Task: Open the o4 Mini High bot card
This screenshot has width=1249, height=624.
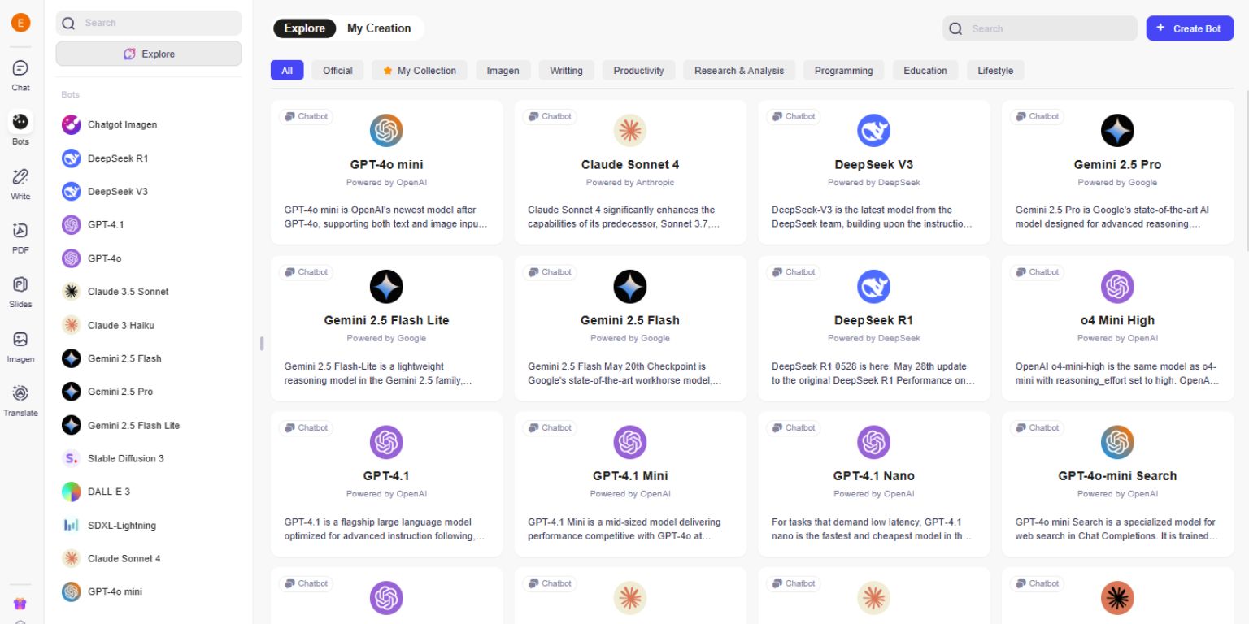Action: click(x=1117, y=327)
